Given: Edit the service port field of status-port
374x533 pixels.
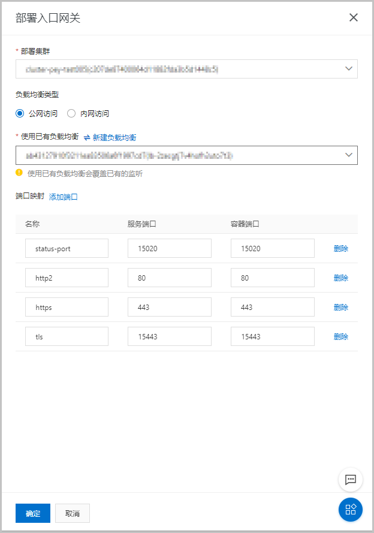Looking at the screenshot, I should point(170,248).
